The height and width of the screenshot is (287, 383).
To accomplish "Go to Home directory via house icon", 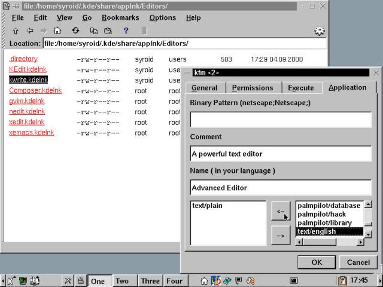I will [x=57, y=30].
